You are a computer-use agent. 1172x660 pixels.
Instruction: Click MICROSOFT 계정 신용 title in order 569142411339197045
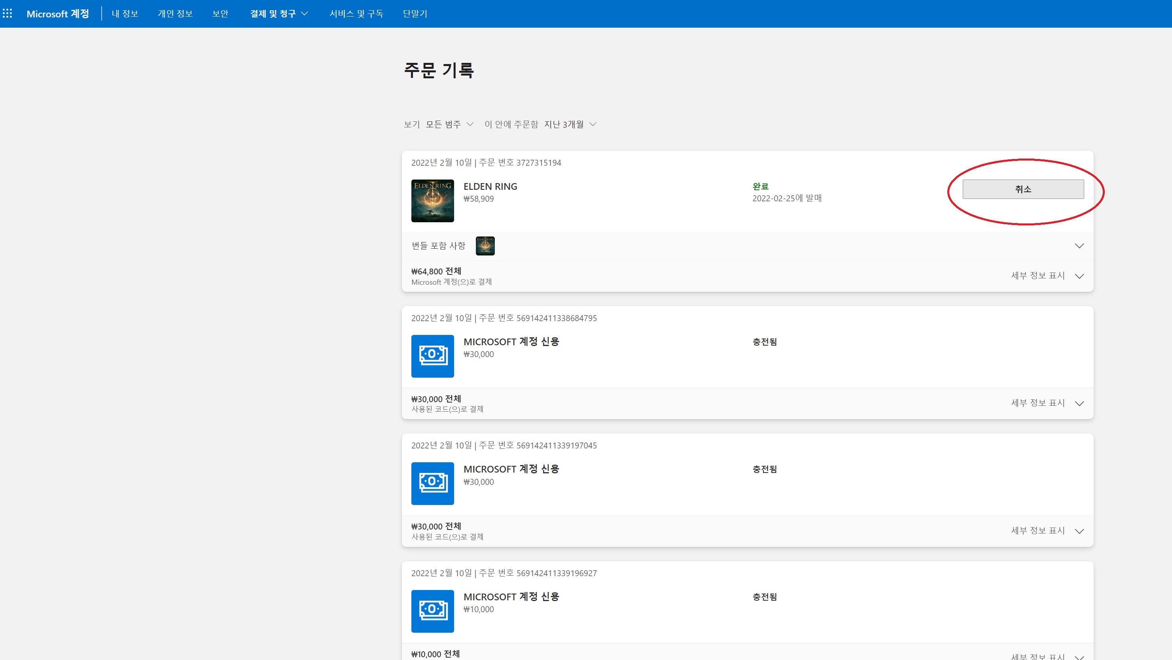511,469
